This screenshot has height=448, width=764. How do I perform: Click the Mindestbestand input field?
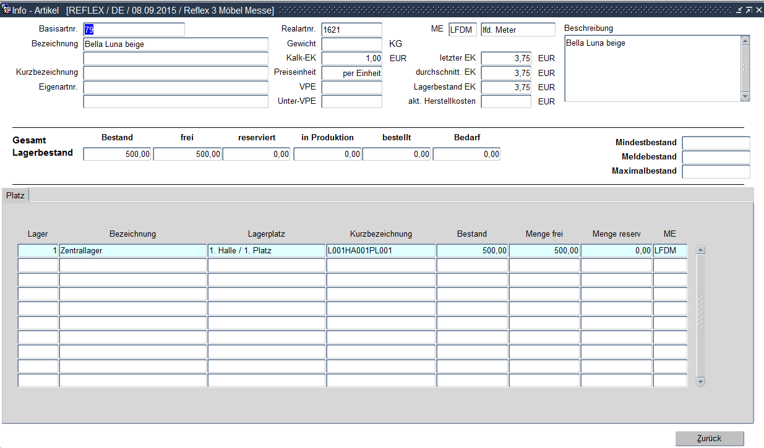coord(716,143)
